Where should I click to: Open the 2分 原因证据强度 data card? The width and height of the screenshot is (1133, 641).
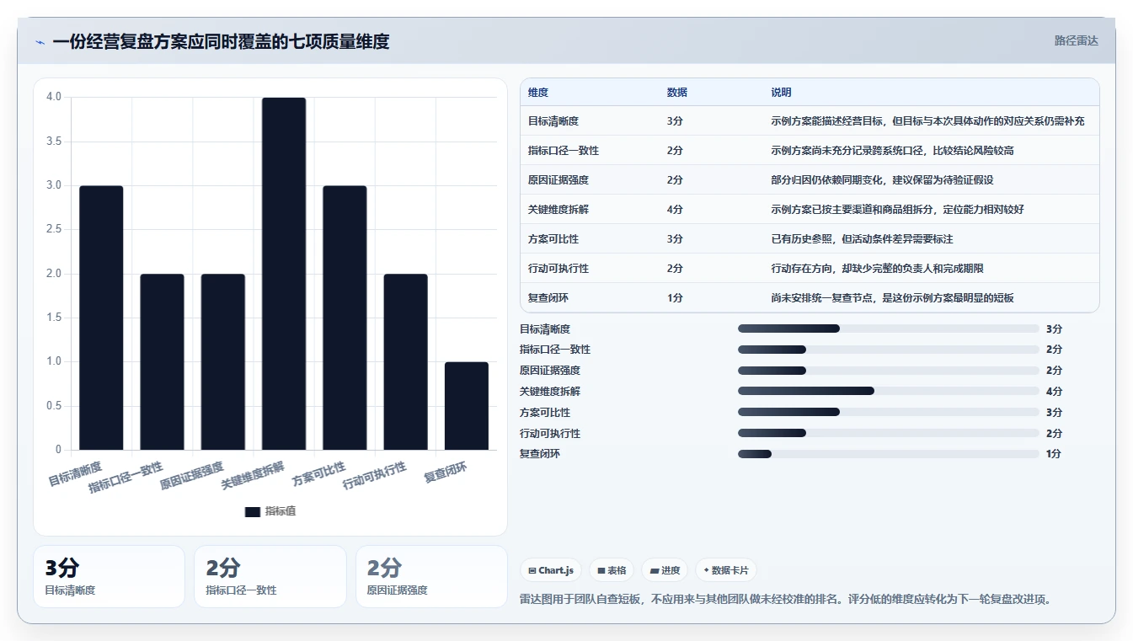[x=431, y=576]
